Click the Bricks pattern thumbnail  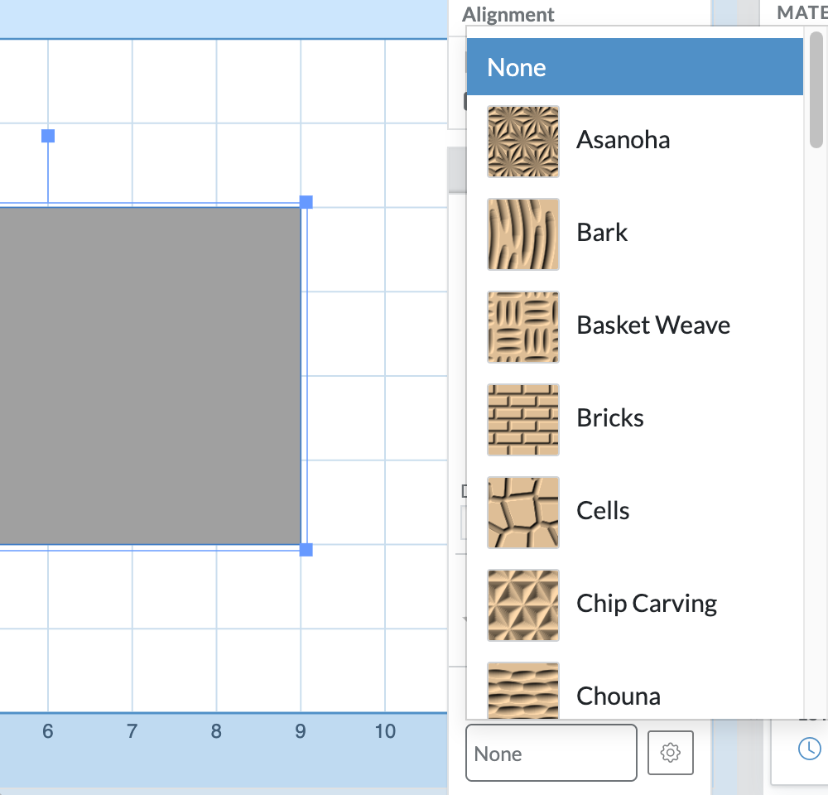(522, 419)
